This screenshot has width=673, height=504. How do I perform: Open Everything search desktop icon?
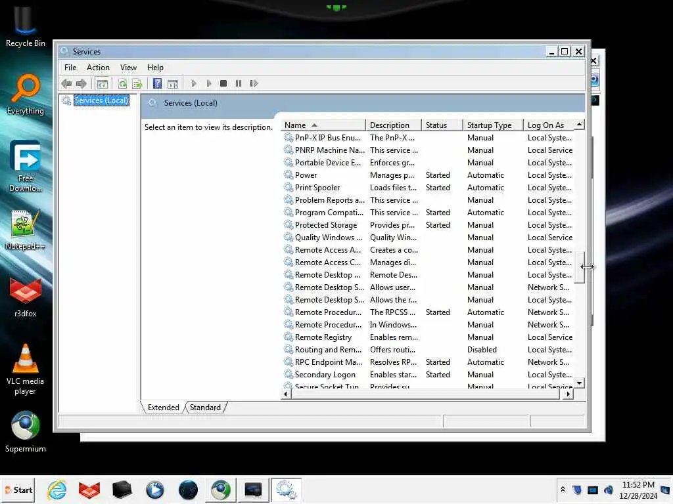coord(26,94)
